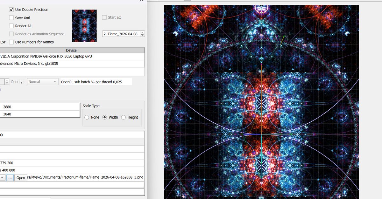This screenshot has width=382, height=199.
Task: Expand the dropdown arrow beside the ... button
Action: (2, 177)
